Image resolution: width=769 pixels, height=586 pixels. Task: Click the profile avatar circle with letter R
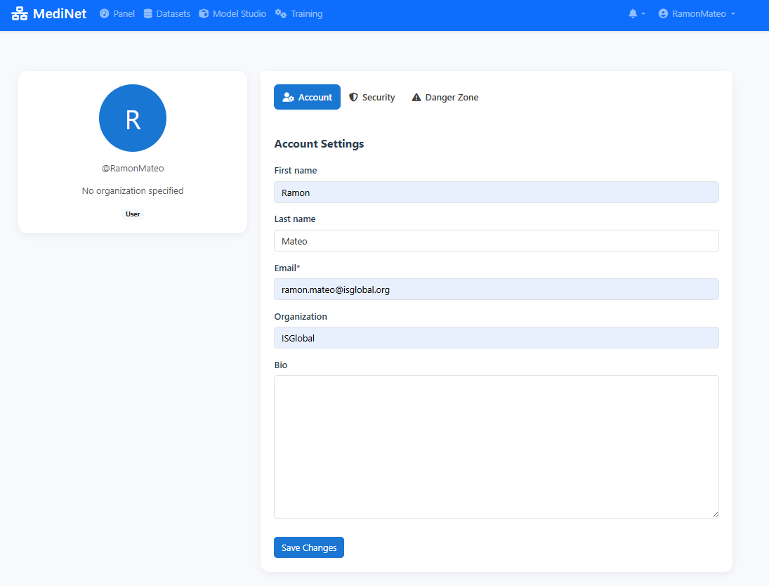click(x=133, y=118)
